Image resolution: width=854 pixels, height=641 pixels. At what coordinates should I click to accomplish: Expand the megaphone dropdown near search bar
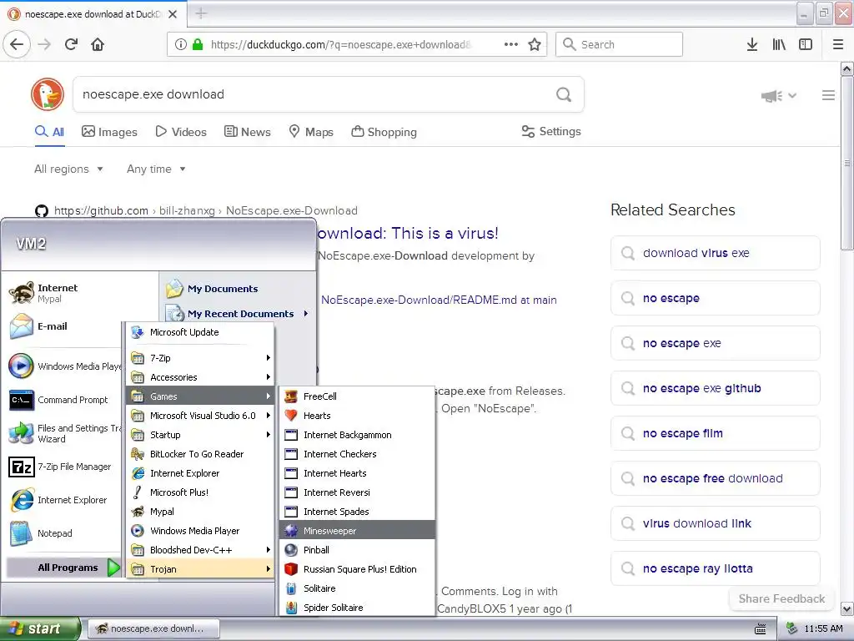(779, 96)
